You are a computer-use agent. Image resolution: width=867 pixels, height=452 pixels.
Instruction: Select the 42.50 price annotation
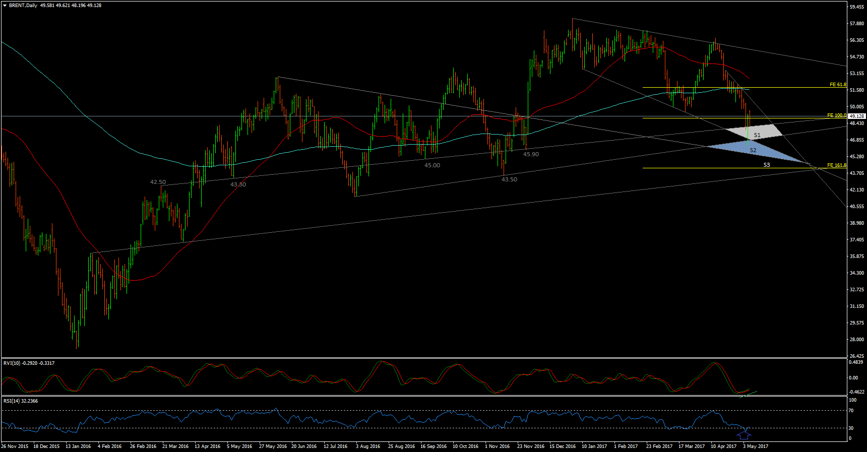(x=158, y=182)
